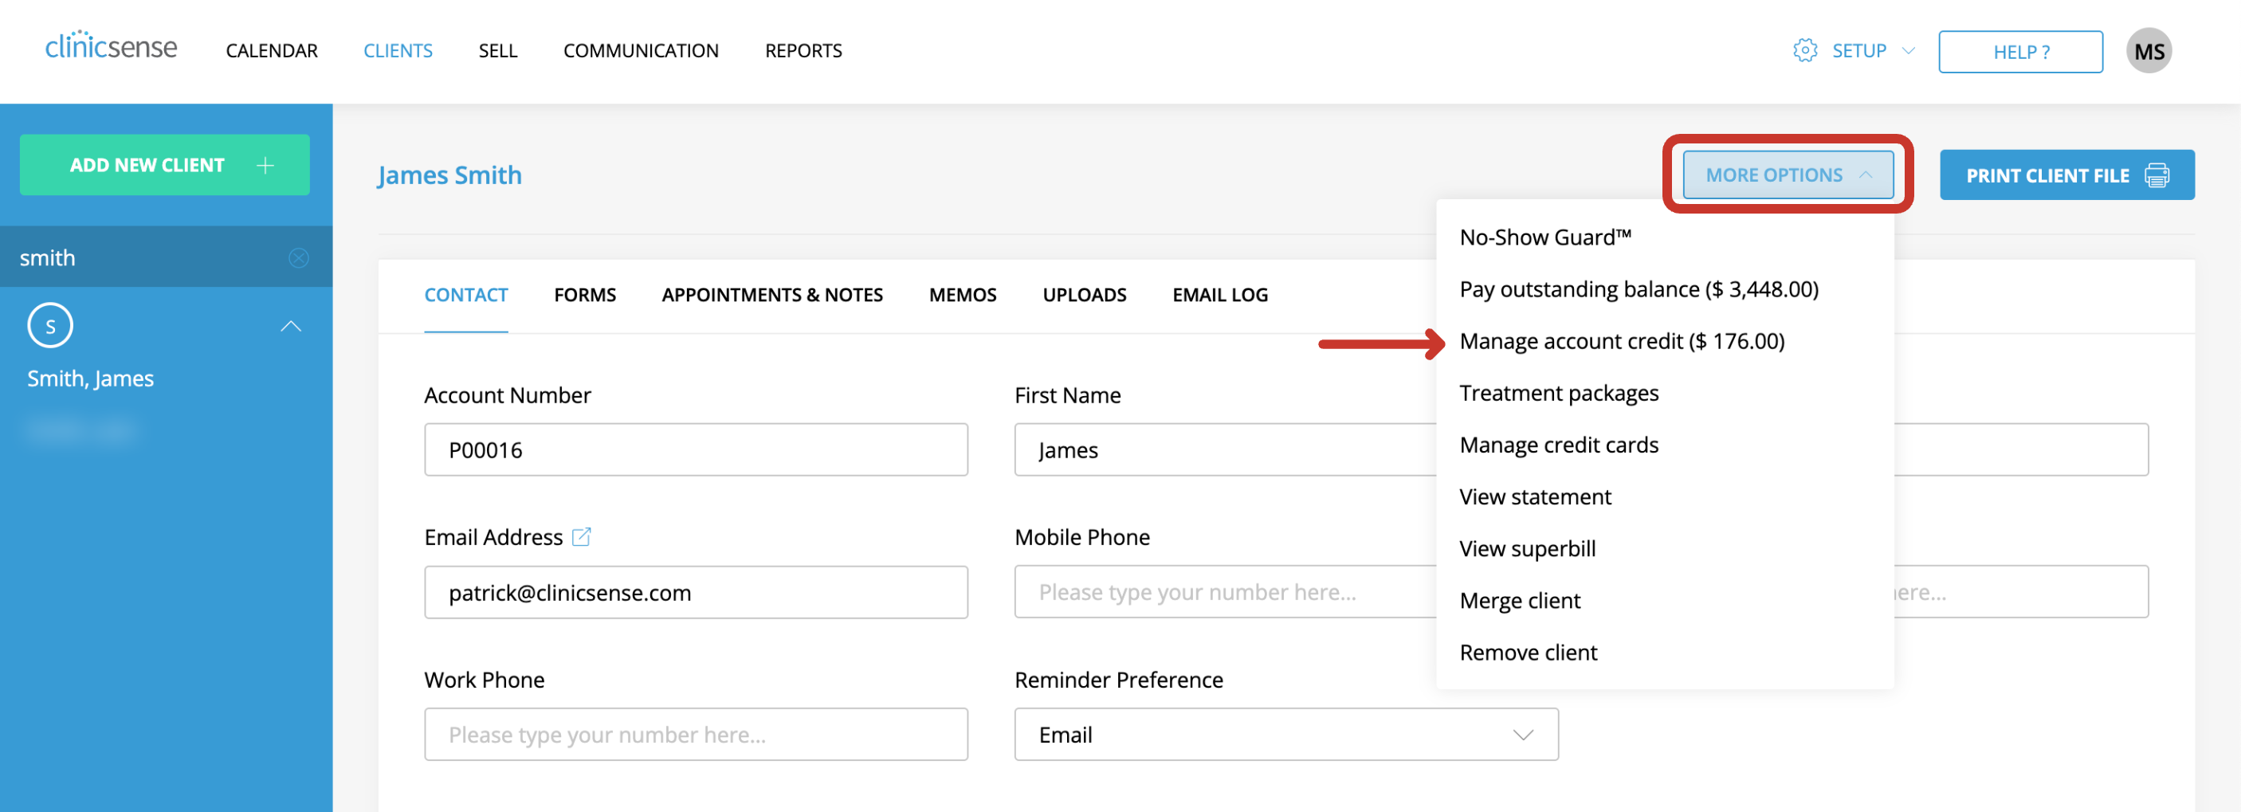
Task: Choose Merge client option
Action: pos(1519,601)
